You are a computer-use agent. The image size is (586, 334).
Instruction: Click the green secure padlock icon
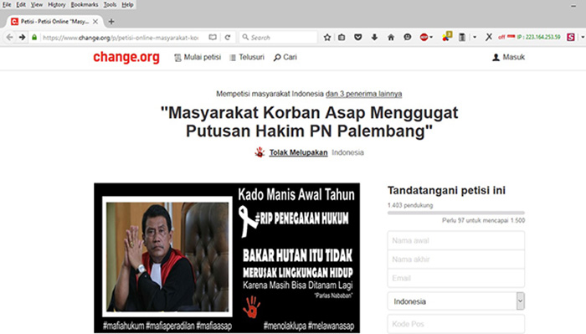[x=34, y=38]
